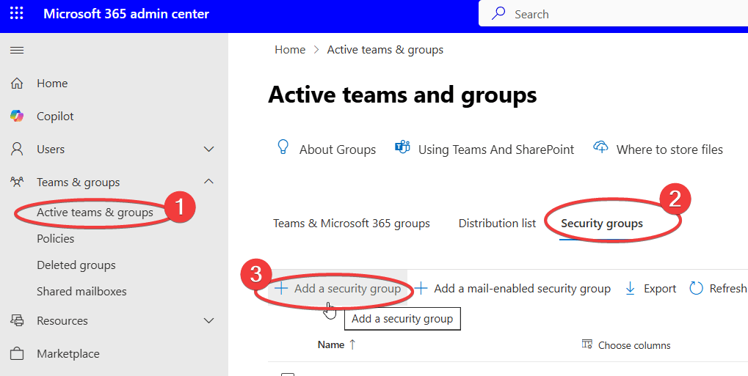The image size is (748, 376).
Task: Open Policies under Teams & groups
Action: point(55,239)
